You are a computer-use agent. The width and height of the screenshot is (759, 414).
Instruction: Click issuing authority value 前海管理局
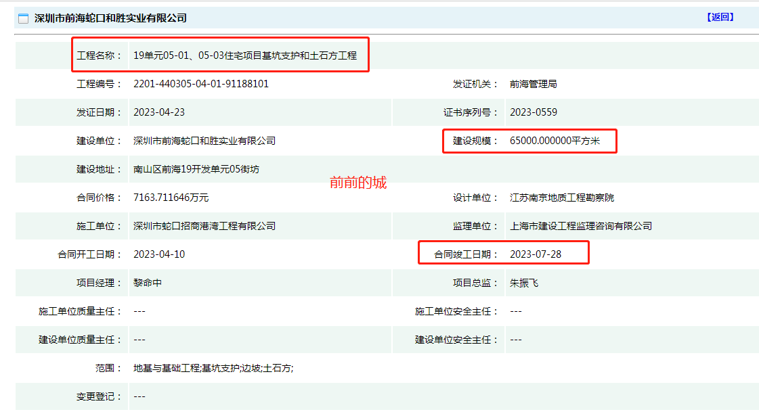click(533, 84)
